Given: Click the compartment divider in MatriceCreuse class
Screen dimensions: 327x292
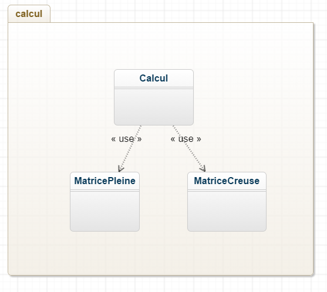Looking at the screenshot, I should coord(227,191).
